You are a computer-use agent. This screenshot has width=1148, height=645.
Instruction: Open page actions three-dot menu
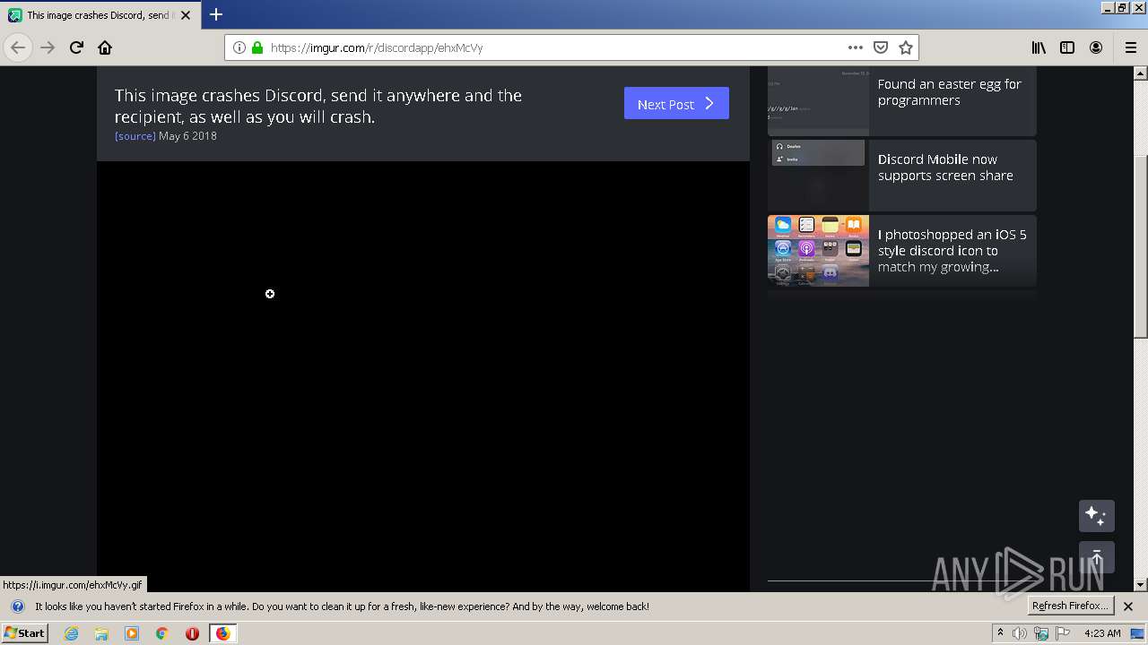pos(856,47)
